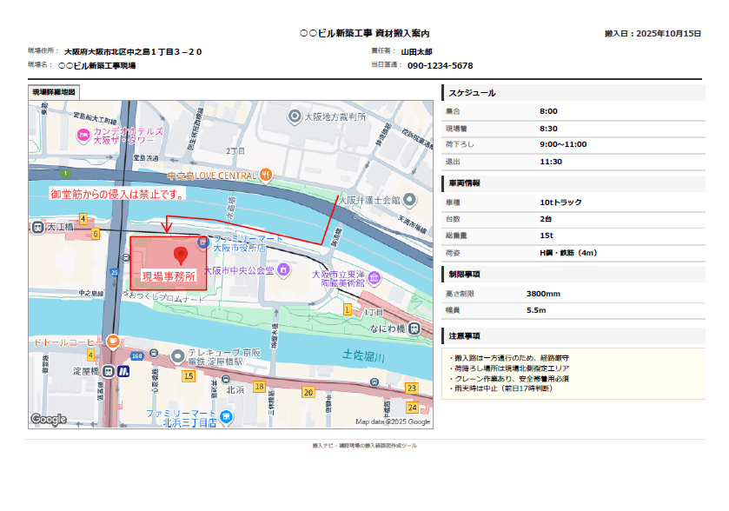Screen dimensions: 729x511
Task: Click the 東洋陶磁美術館 museum icon
Action: click(x=373, y=278)
